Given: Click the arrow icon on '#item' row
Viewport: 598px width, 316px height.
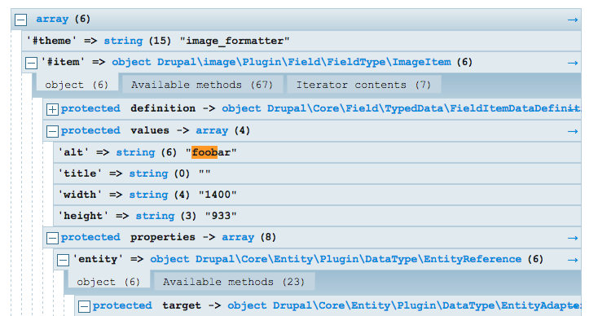Looking at the screenshot, I should click(573, 63).
